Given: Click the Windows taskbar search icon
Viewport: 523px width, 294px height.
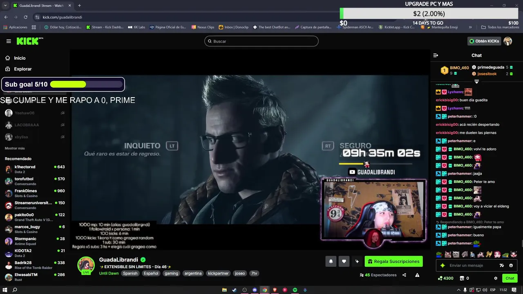Looking at the screenshot, I should coord(15,290).
